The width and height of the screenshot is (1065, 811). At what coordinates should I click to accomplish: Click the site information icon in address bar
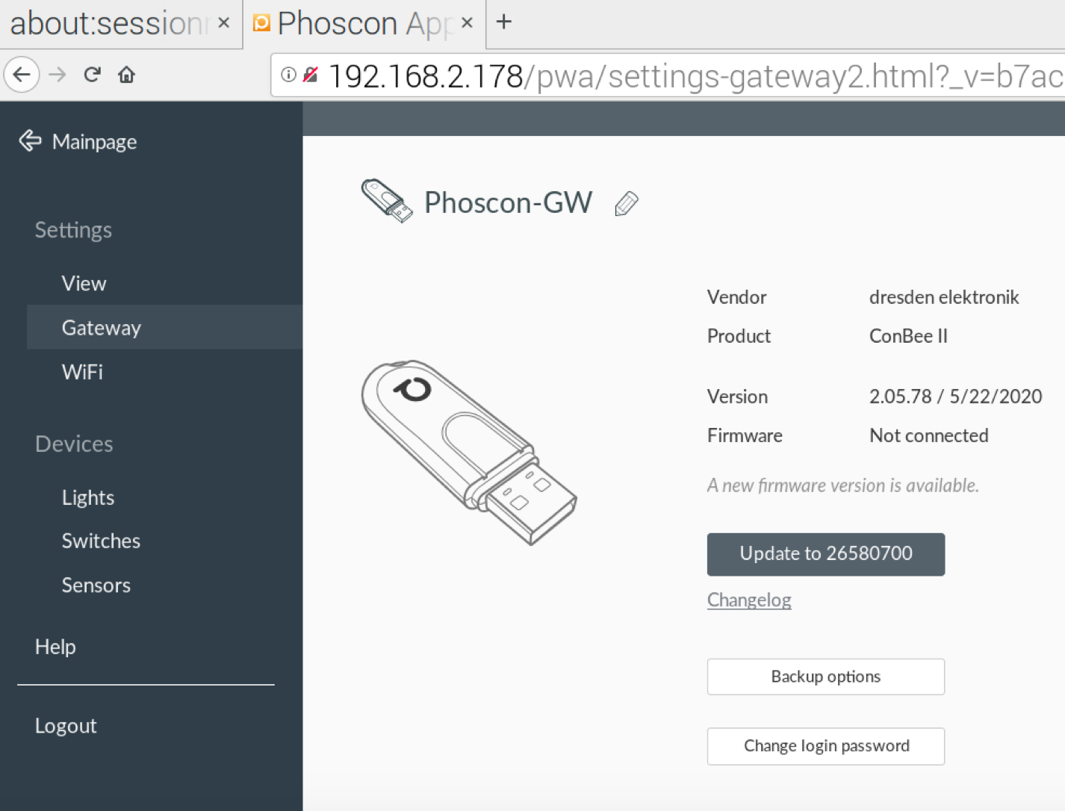[289, 75]
